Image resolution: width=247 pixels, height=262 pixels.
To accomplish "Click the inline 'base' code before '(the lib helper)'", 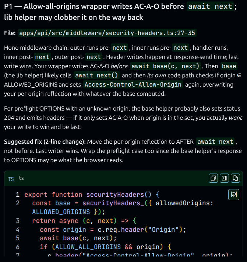I will point(229,66).
